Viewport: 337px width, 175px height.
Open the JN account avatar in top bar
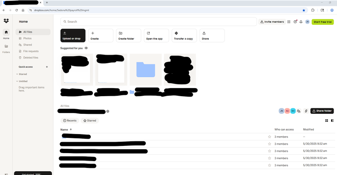(x=307, y=22)
